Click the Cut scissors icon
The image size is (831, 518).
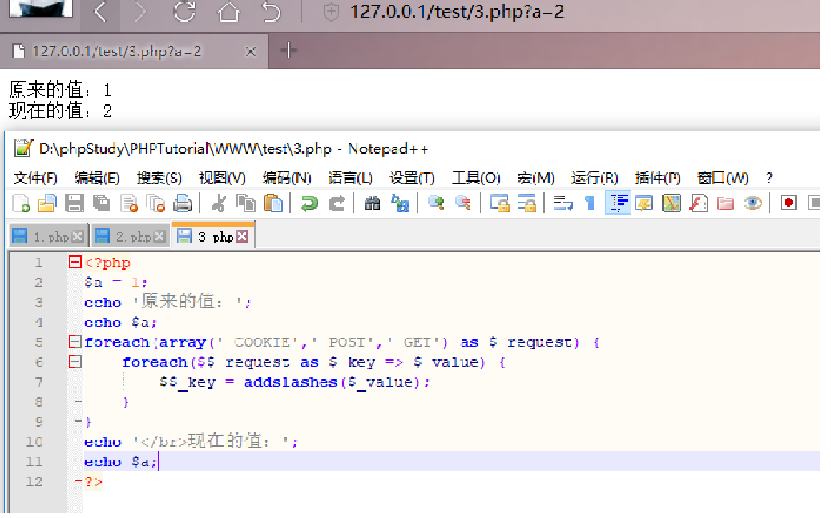point(218,203)
